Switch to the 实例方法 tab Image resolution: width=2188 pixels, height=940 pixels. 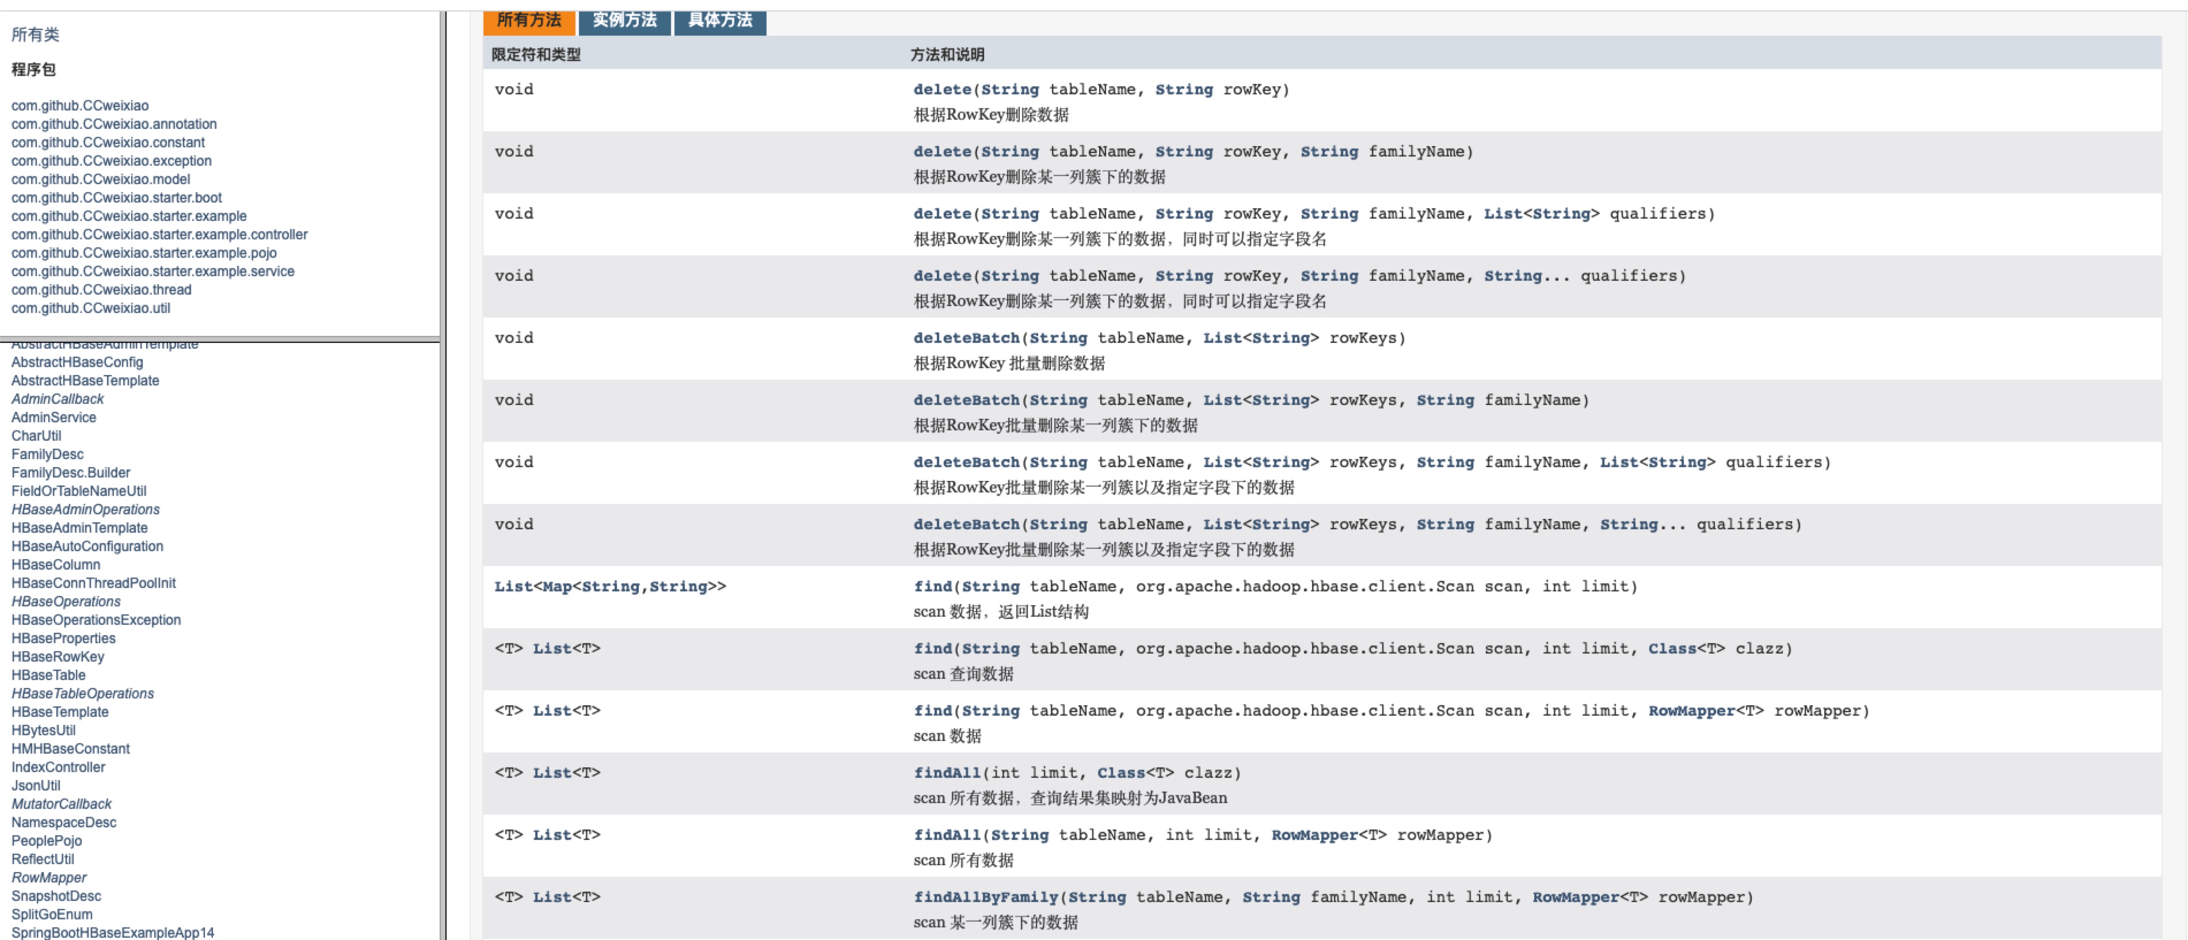coord(624,20)
